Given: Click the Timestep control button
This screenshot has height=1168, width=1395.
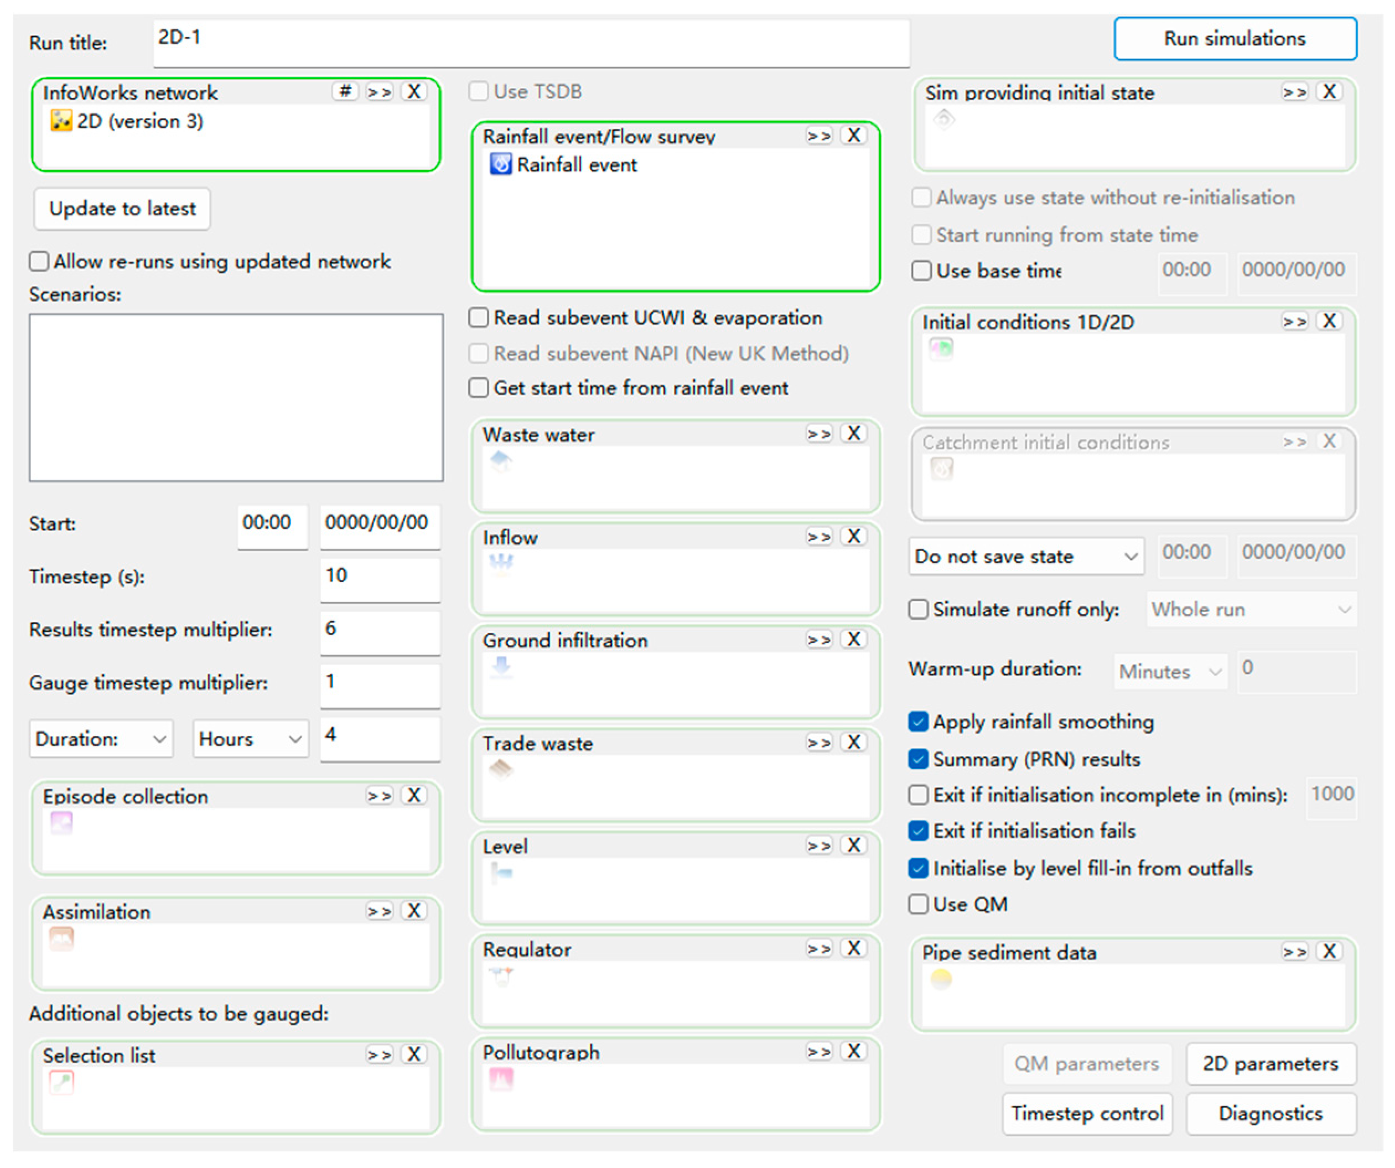Looking at the screenshot, I should pos(1087,1114).
